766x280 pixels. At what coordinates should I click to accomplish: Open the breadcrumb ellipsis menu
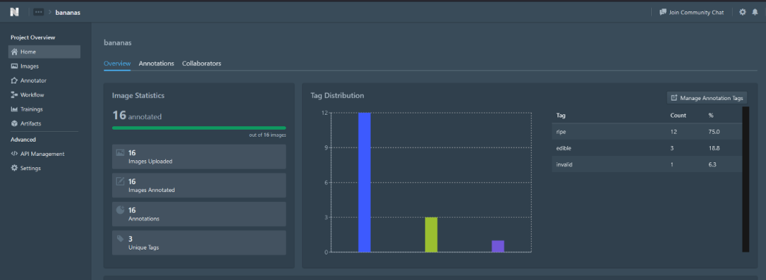point(38,12)
